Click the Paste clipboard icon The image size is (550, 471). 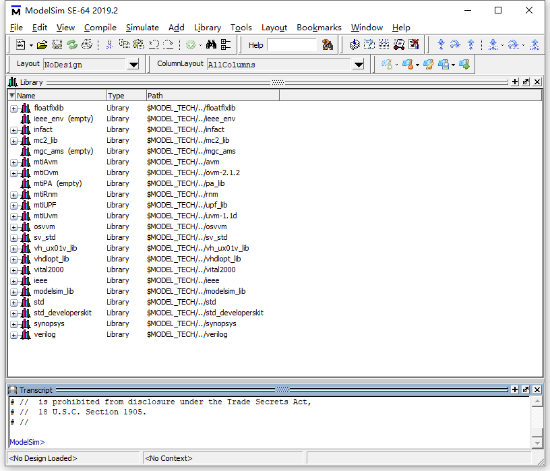point(139,44)
